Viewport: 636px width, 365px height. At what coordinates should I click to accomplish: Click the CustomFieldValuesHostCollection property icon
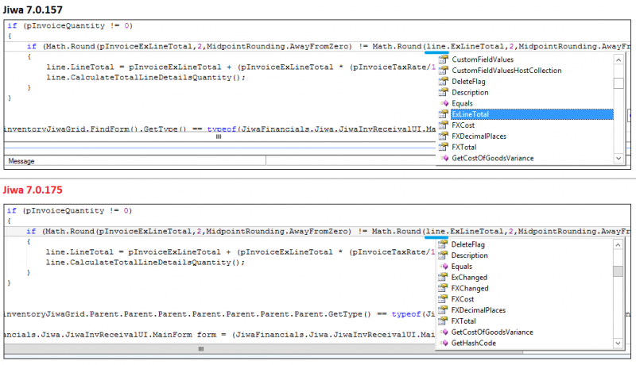[444, 71]
